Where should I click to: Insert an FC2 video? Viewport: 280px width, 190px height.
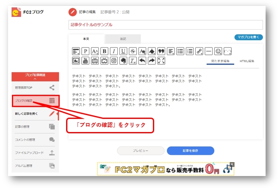(x=95, y=61)
